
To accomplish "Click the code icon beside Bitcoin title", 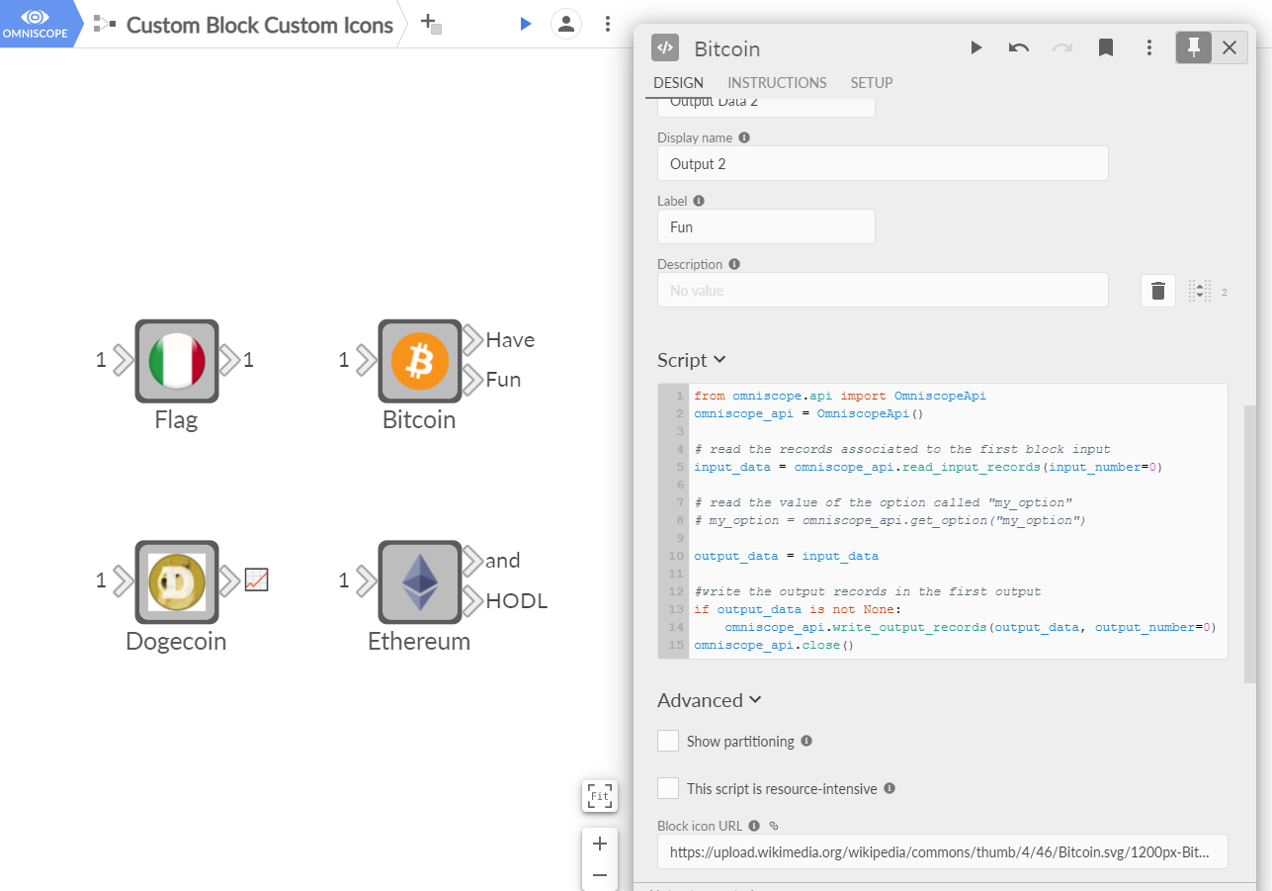I will [665, 47].
